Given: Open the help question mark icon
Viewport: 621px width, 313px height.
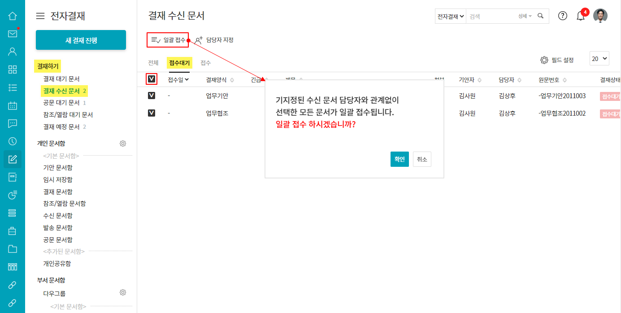Looking at the screenshot, I should click(563, 16).
